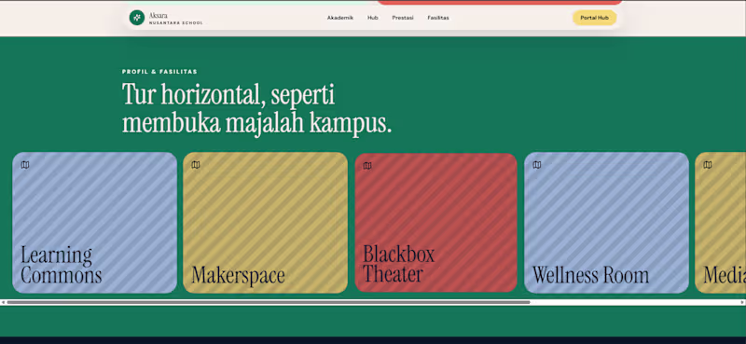Click map icon on Wellness Room card

pos(537,165)
